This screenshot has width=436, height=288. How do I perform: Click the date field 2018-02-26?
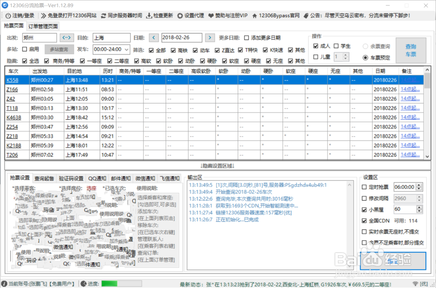pyautogui.click(x=181, y=37)
